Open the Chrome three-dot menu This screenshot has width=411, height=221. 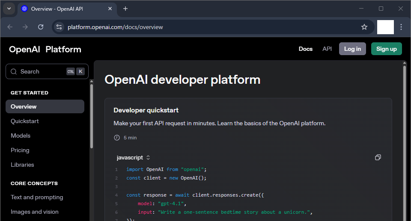[x=401, y=27]
